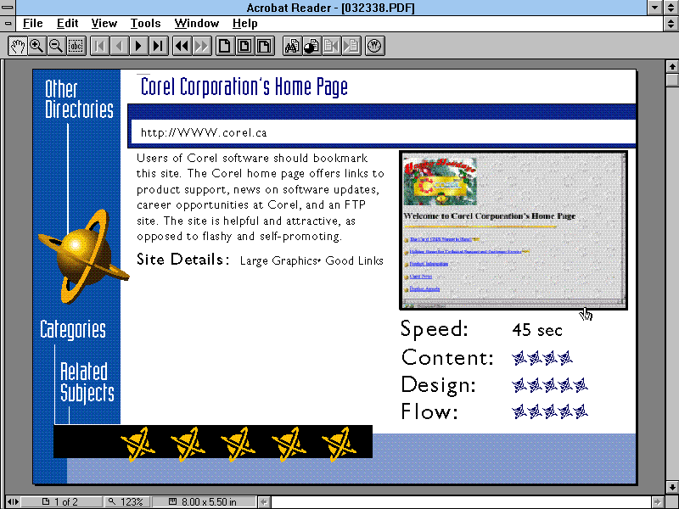The height and width of the screenshot is (509, 679).
Task: Click the Site Details: label
Action: point(182,260)
